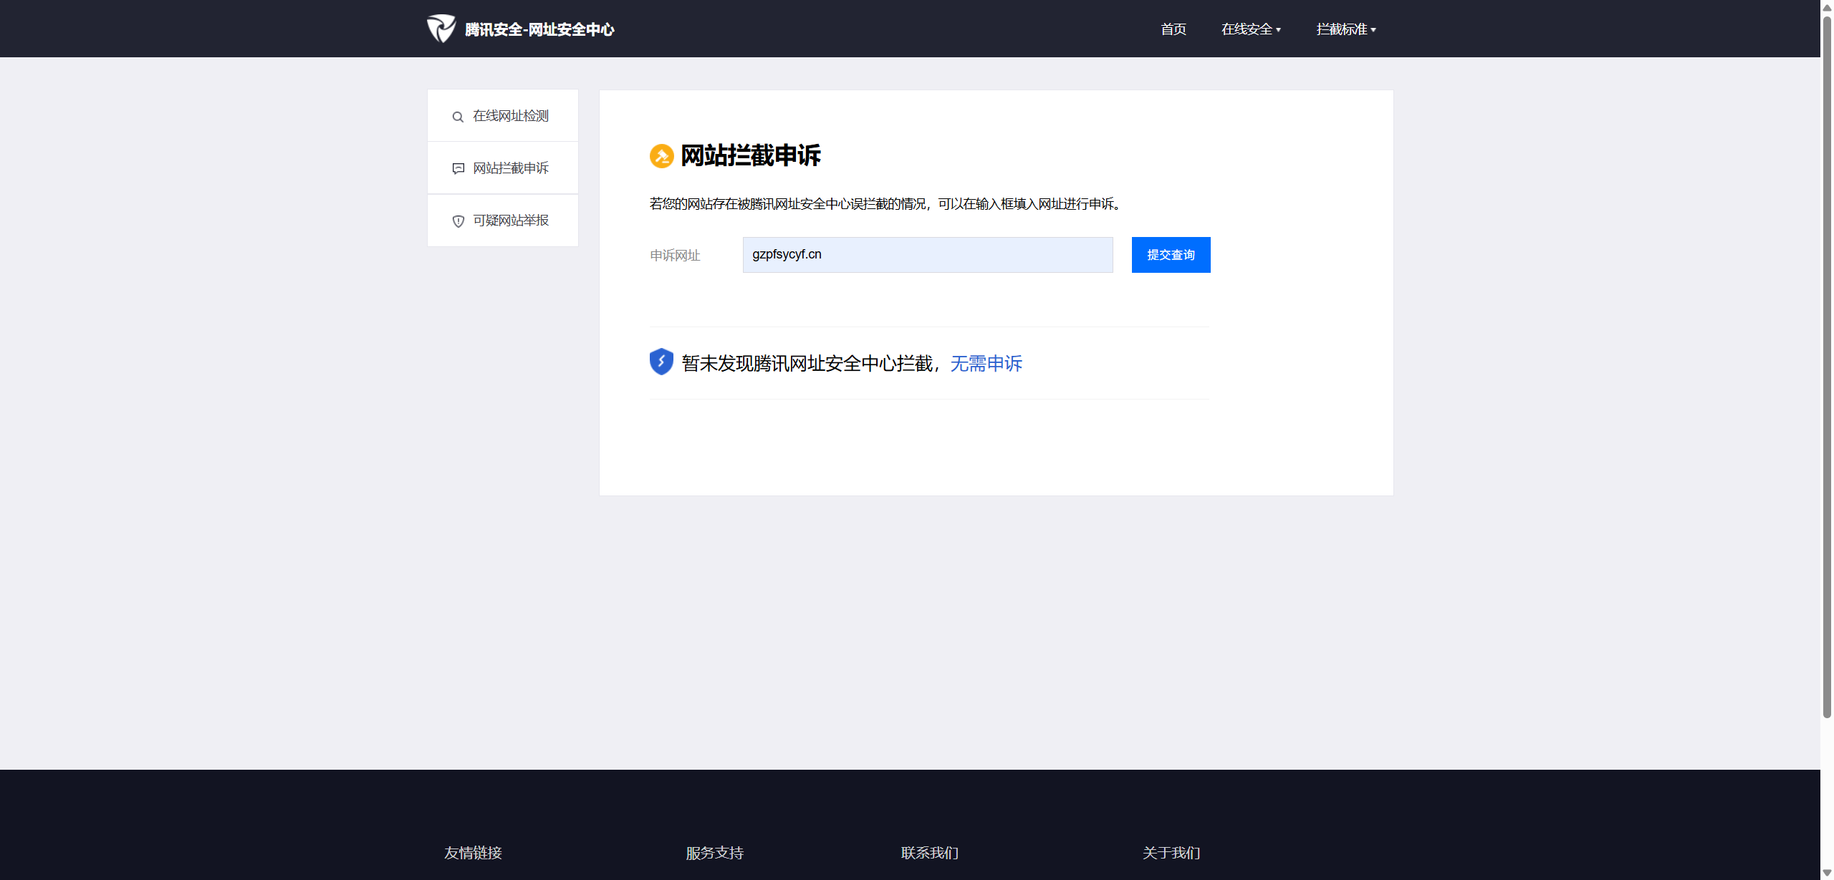Click the 无需申诉 link
The width and height of the screenshot is (1834, 880).
986,364
